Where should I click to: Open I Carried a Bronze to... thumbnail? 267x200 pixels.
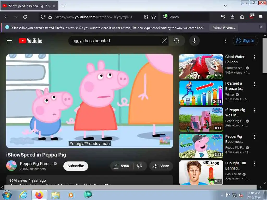pos(201,93)
